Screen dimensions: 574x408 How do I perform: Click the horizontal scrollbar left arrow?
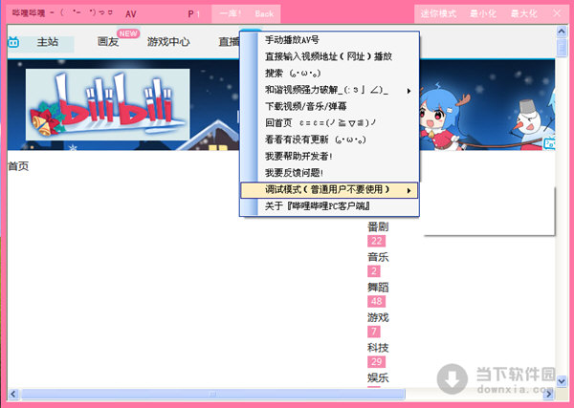[13, 394]
